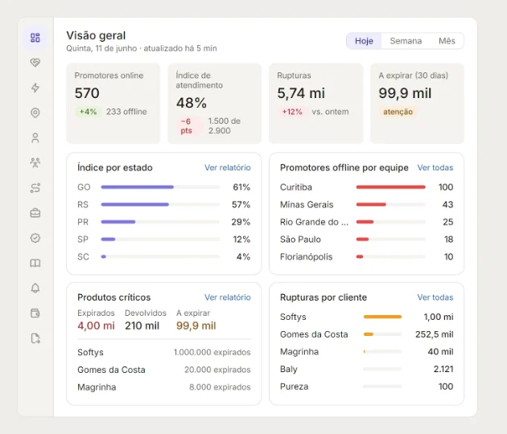The height and width of the screenshot is (434, 507).
Task: Click the Curitiba count 100
Action: [446, 187]
